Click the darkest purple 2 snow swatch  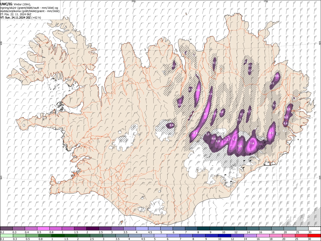pyautogui.click(x=93, y=229)
